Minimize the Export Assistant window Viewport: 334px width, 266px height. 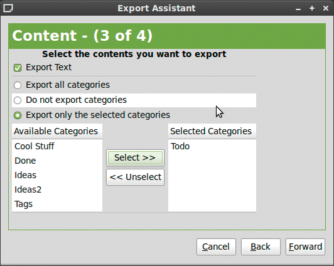298,9
